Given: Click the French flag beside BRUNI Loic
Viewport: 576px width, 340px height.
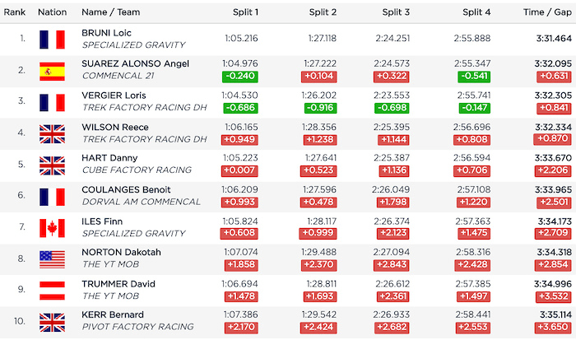Looking at the screenshot, I should click(52, 39).
